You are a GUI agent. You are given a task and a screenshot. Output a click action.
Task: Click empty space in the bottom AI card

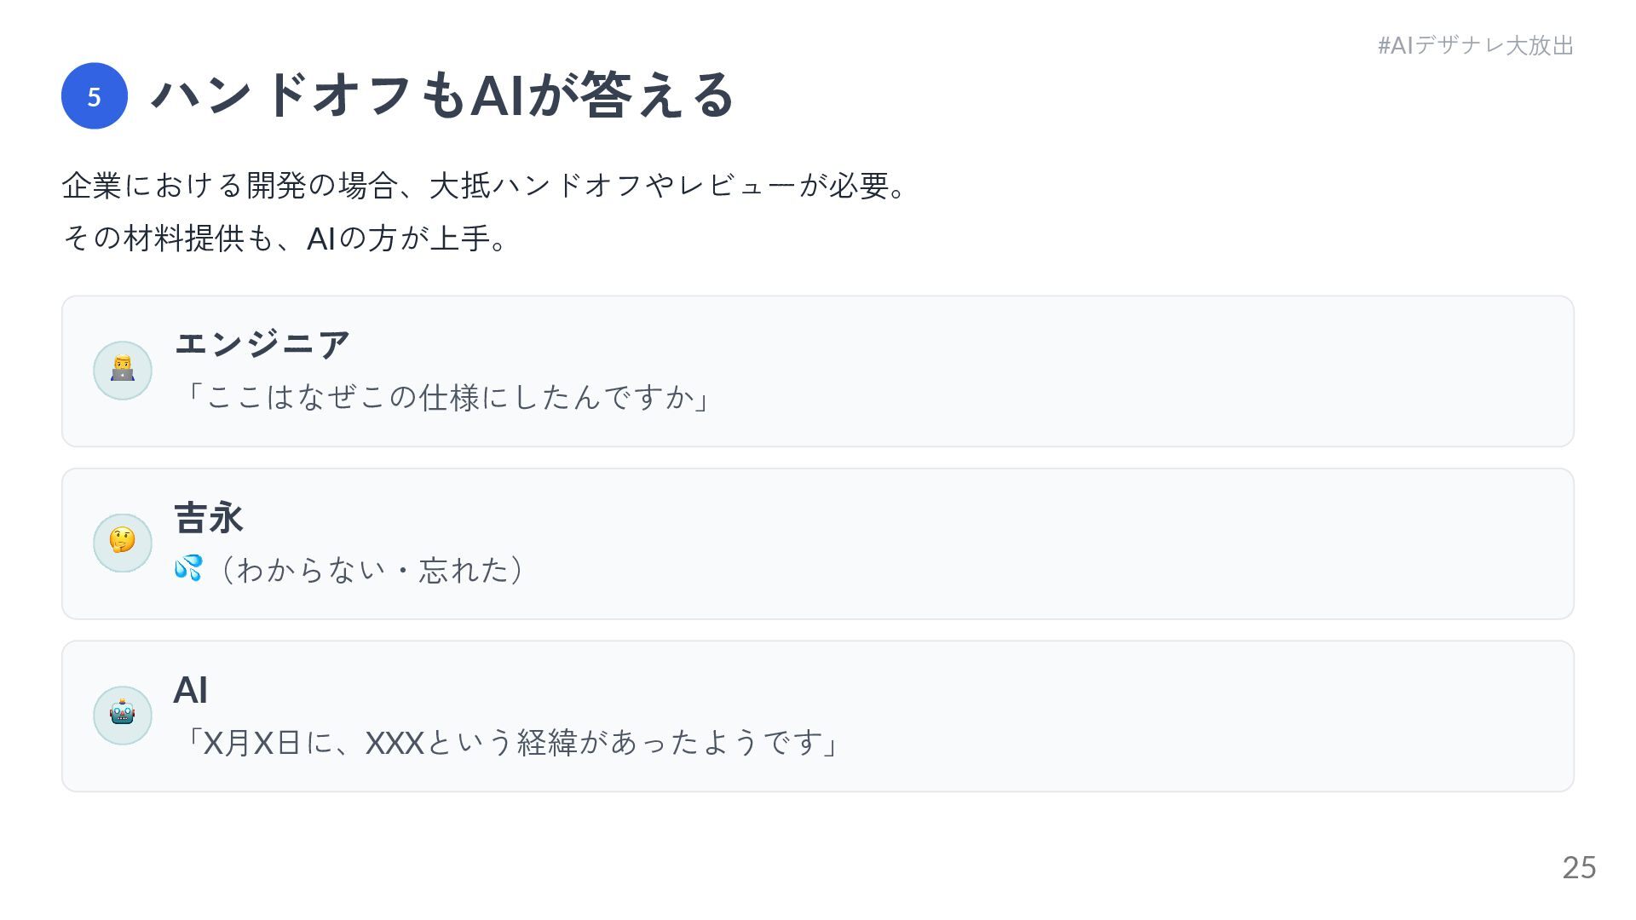(x=1193, y=716)
